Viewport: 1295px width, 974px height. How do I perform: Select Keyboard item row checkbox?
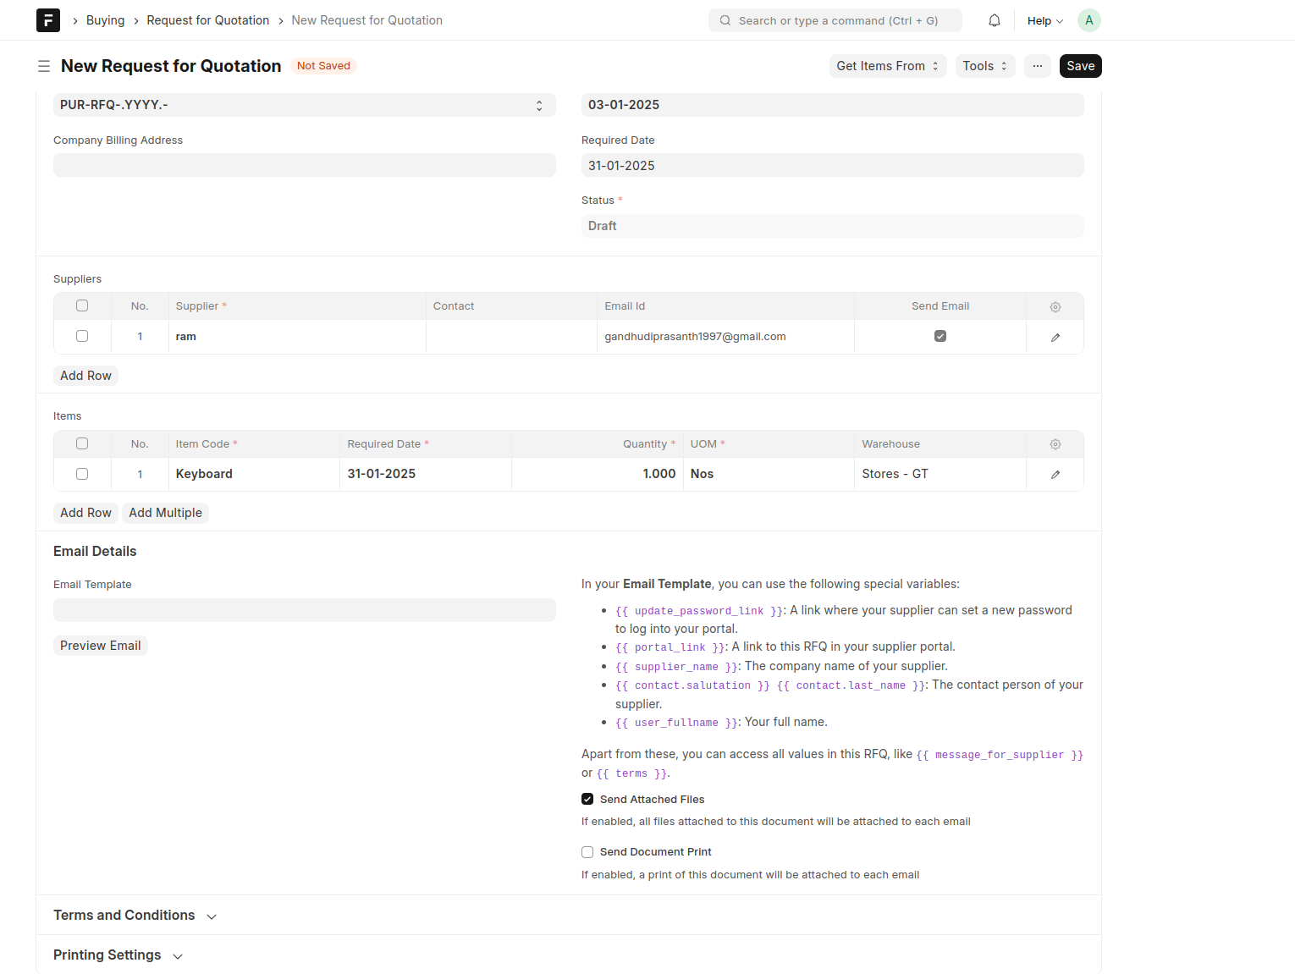click(82, 474)
